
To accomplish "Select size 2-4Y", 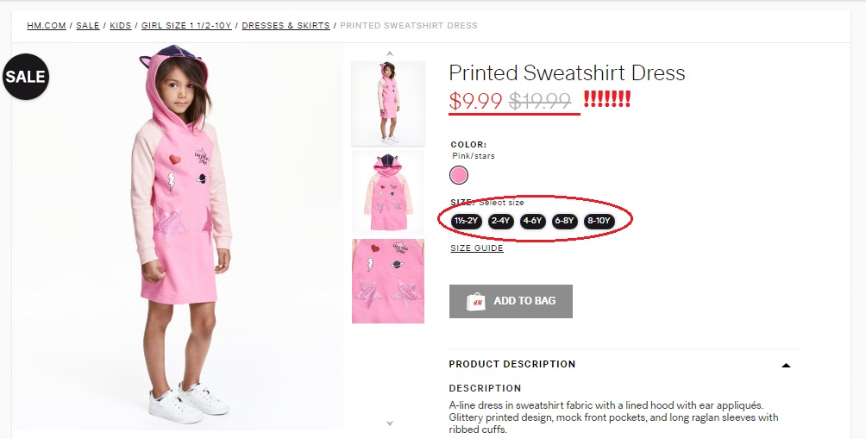I will (500, 221).
